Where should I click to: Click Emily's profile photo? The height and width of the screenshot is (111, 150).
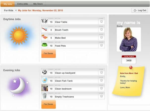(x=129, y=40)
